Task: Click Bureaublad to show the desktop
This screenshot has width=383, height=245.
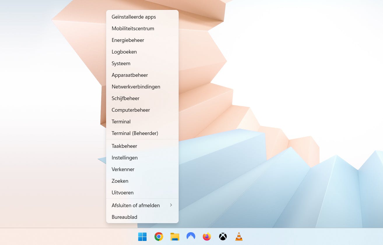Action: 124,217
